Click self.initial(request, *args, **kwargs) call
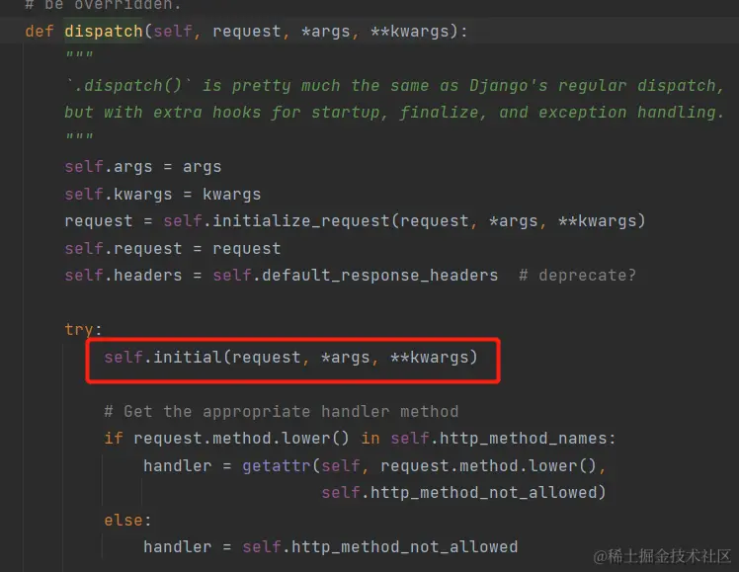739x572 pixels. (x=290, y=358)
